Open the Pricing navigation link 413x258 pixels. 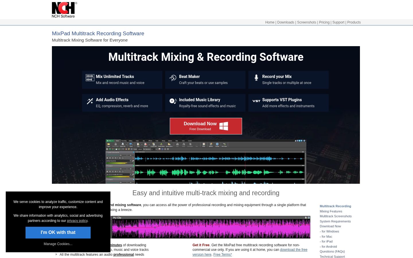(x=324, y=22)
